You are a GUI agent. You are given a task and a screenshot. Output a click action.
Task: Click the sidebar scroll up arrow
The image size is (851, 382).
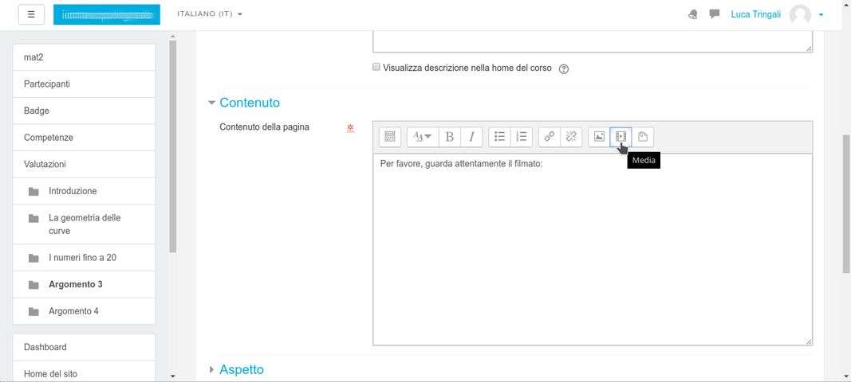(x=172, y=37)
